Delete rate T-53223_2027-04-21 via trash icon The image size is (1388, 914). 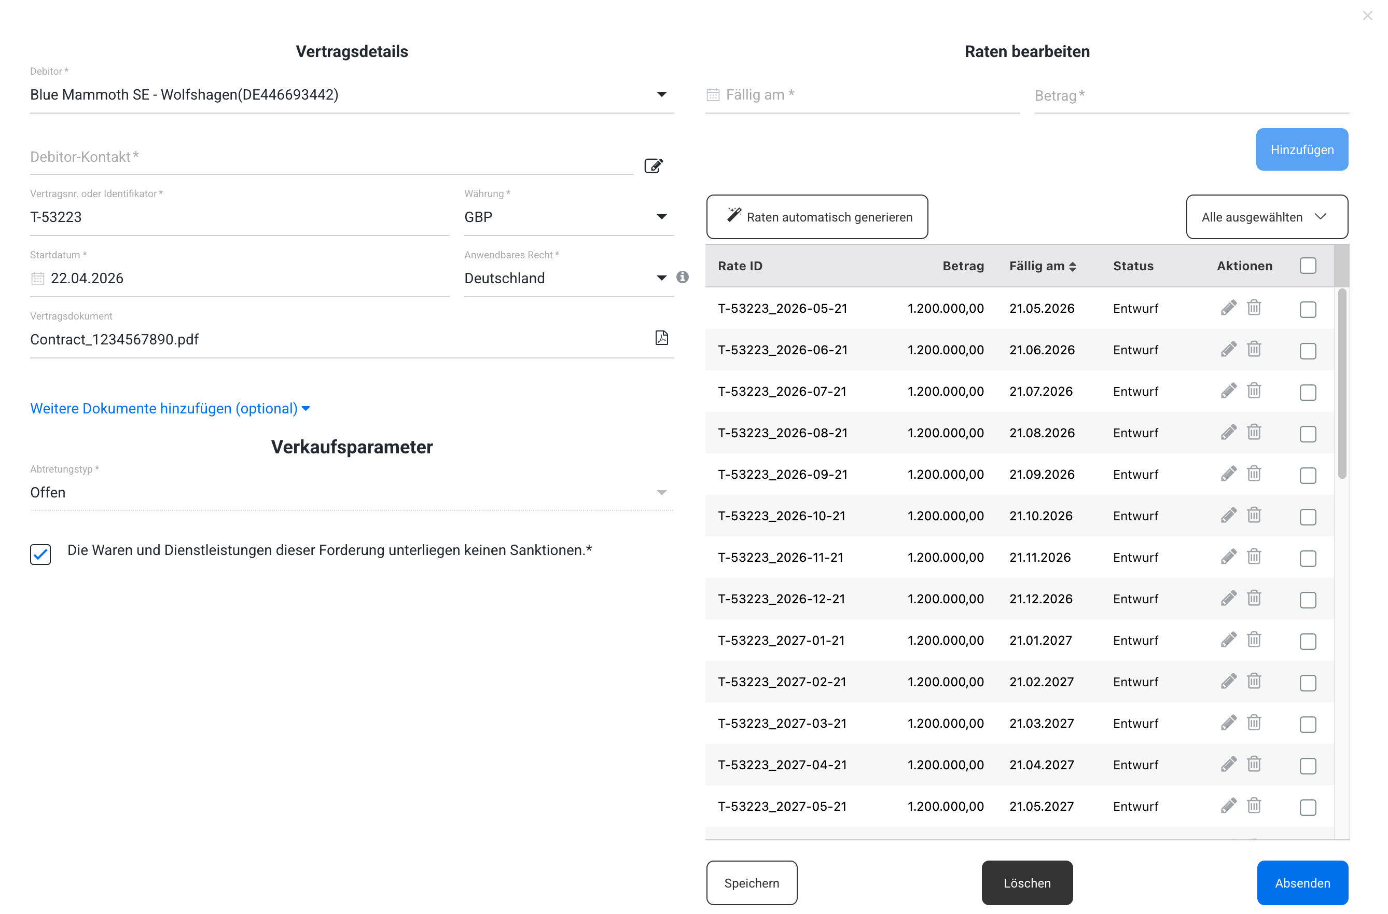(1254, 764)
